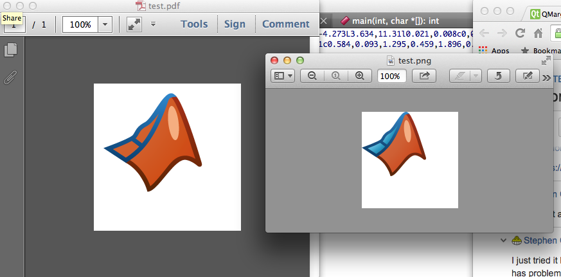Click the 100% zoom field in test.pdf

[80, 24]
